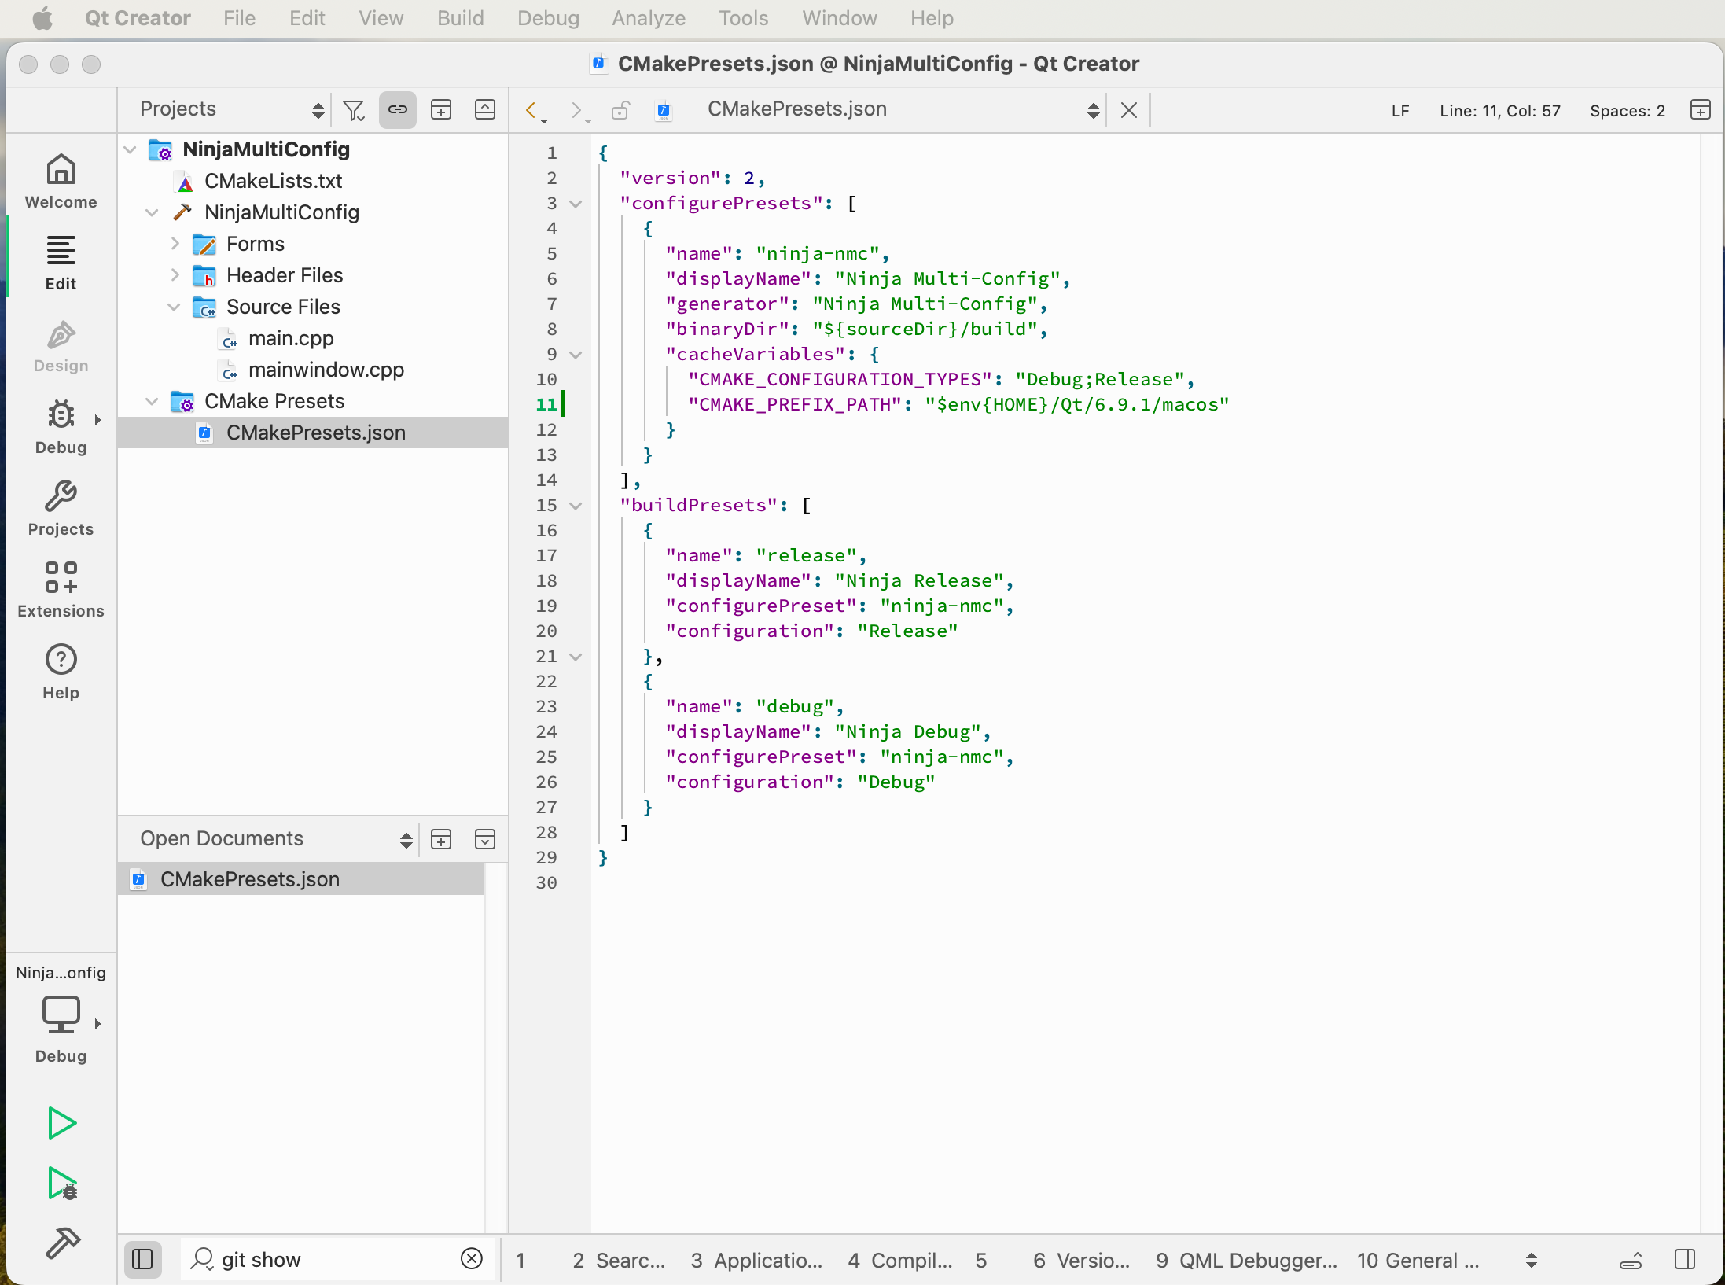
Task: Open mainwindow.cpp in the tree
Action: click(x=326, y=370)
